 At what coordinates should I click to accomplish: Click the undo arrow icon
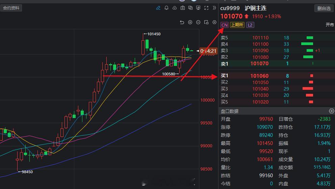tap(182, 22)
